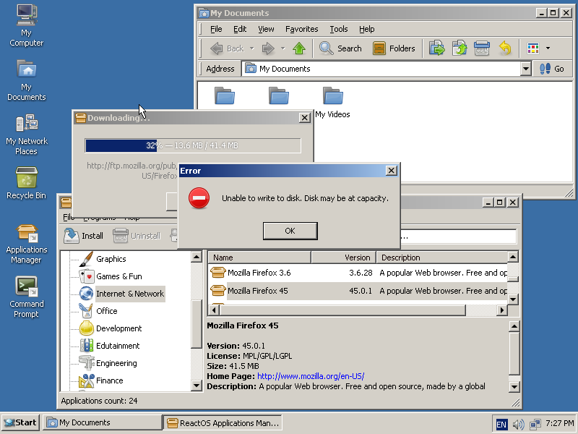This screenshot has height=434, width=578.
Task: Open the Tools menu in My Documents
Action: (338, 29)
